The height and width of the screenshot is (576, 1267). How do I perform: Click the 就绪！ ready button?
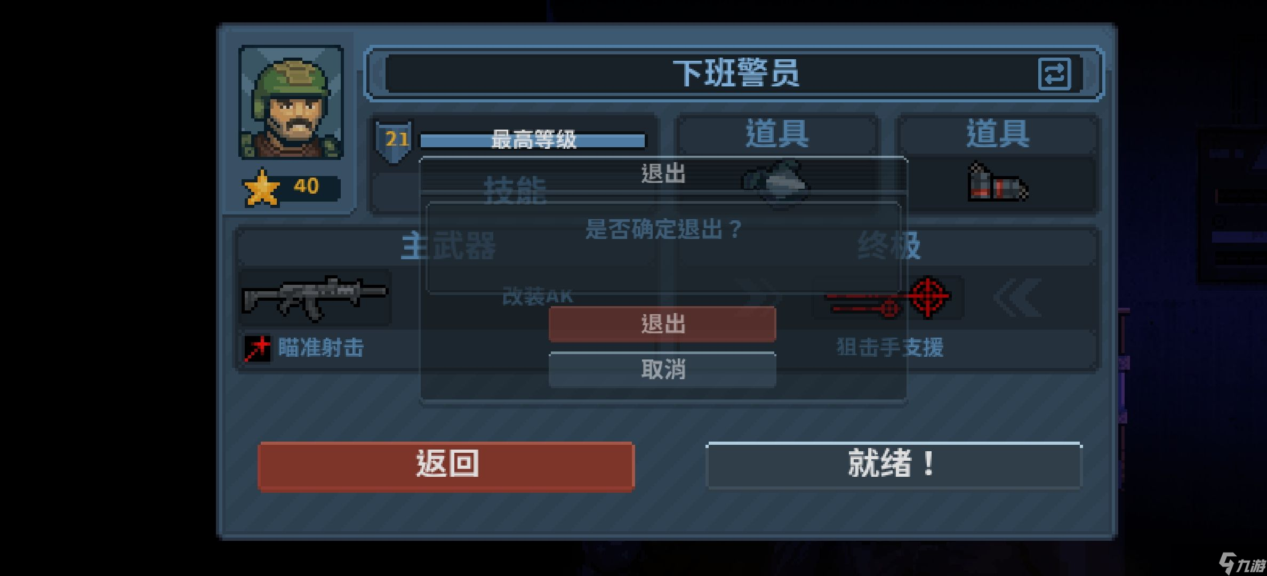coord(894,465)
